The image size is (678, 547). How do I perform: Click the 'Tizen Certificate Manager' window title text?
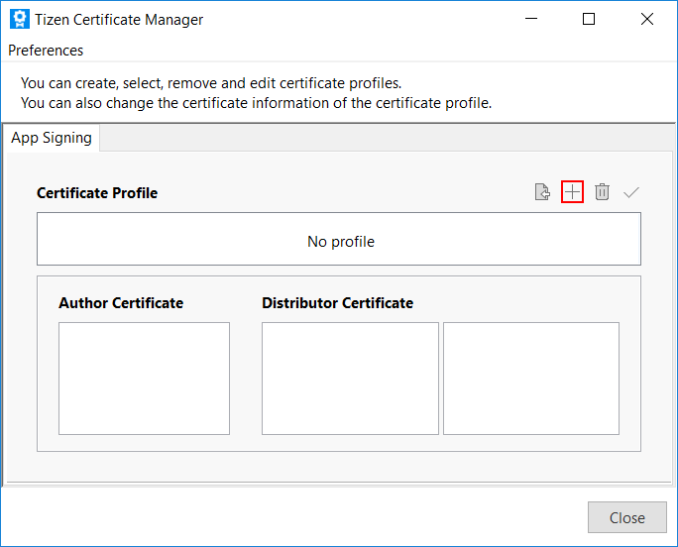tap(120, 19)
